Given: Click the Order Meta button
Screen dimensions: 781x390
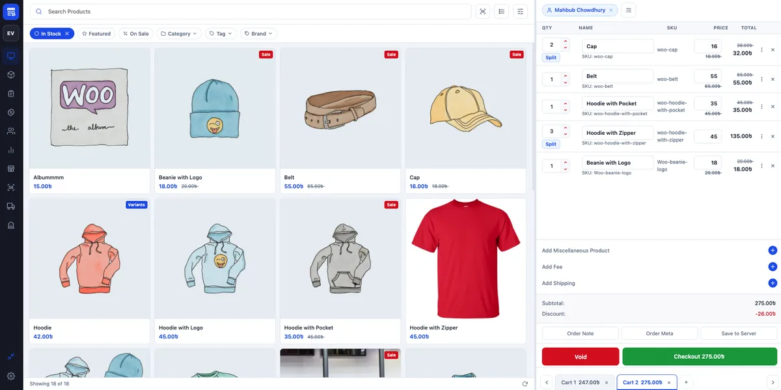Looking at the screenshot, I should tap(659, 333).
